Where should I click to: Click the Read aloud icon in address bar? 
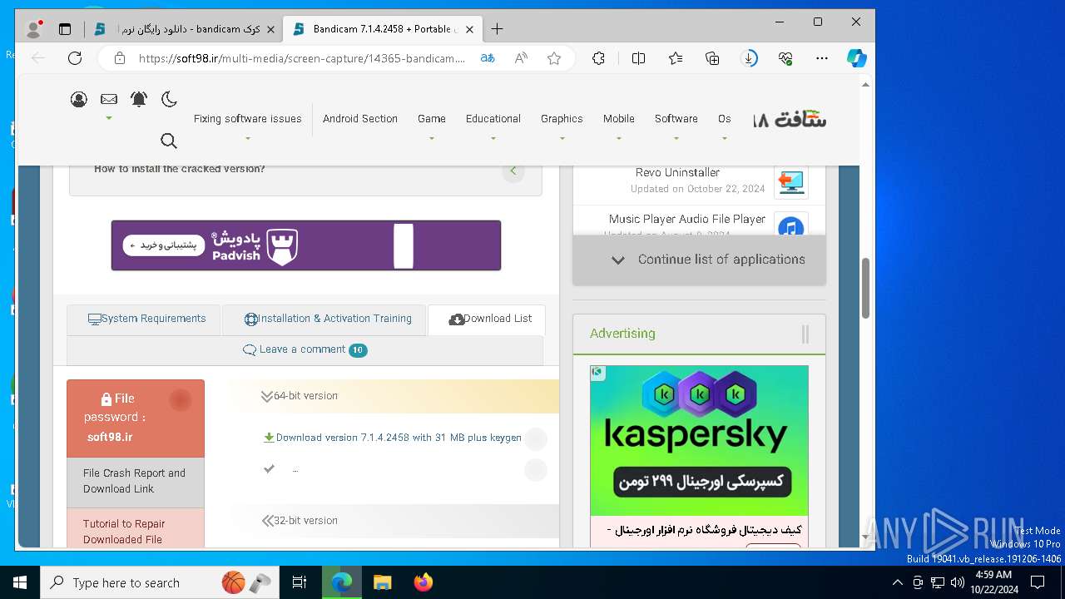pyautogui.click(x=521, y=58)
